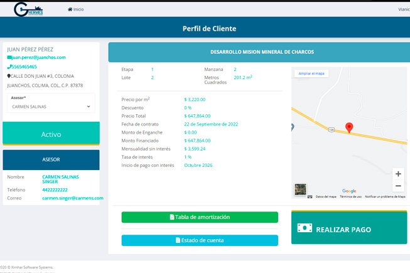Viewport: 410px width, 273px height.
Task: Click the phone icon next to 5565465465
Action: point(9,67)
